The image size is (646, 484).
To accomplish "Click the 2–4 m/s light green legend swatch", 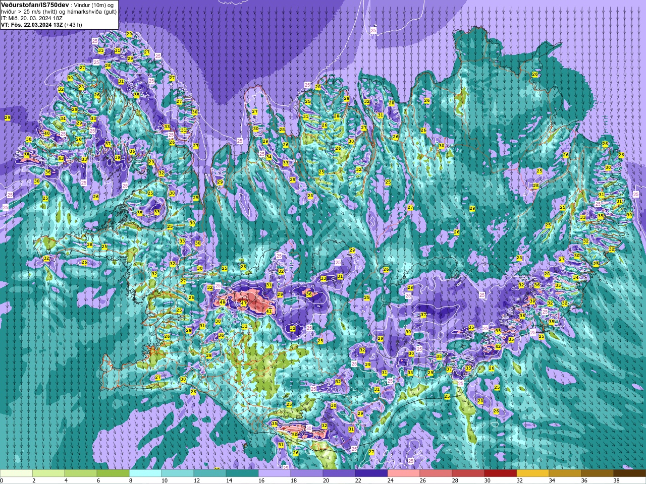I will 48,473.
